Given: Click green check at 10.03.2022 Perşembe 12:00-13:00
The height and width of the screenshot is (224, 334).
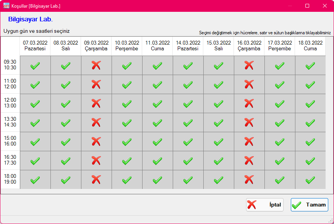Looking at the screenshot, I should click(x=127, y=104).
